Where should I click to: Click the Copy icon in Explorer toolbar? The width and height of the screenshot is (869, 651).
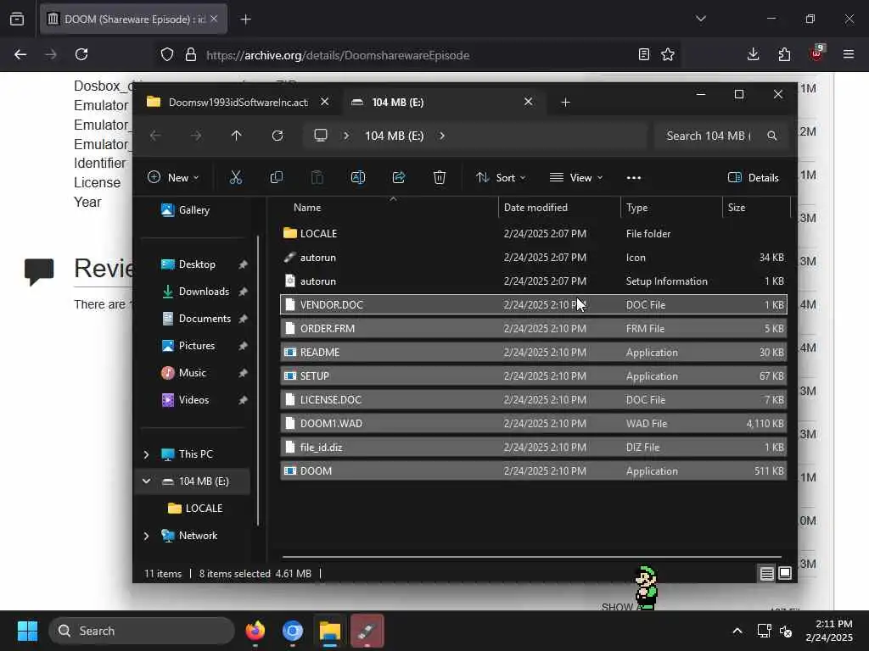[276, 177]
